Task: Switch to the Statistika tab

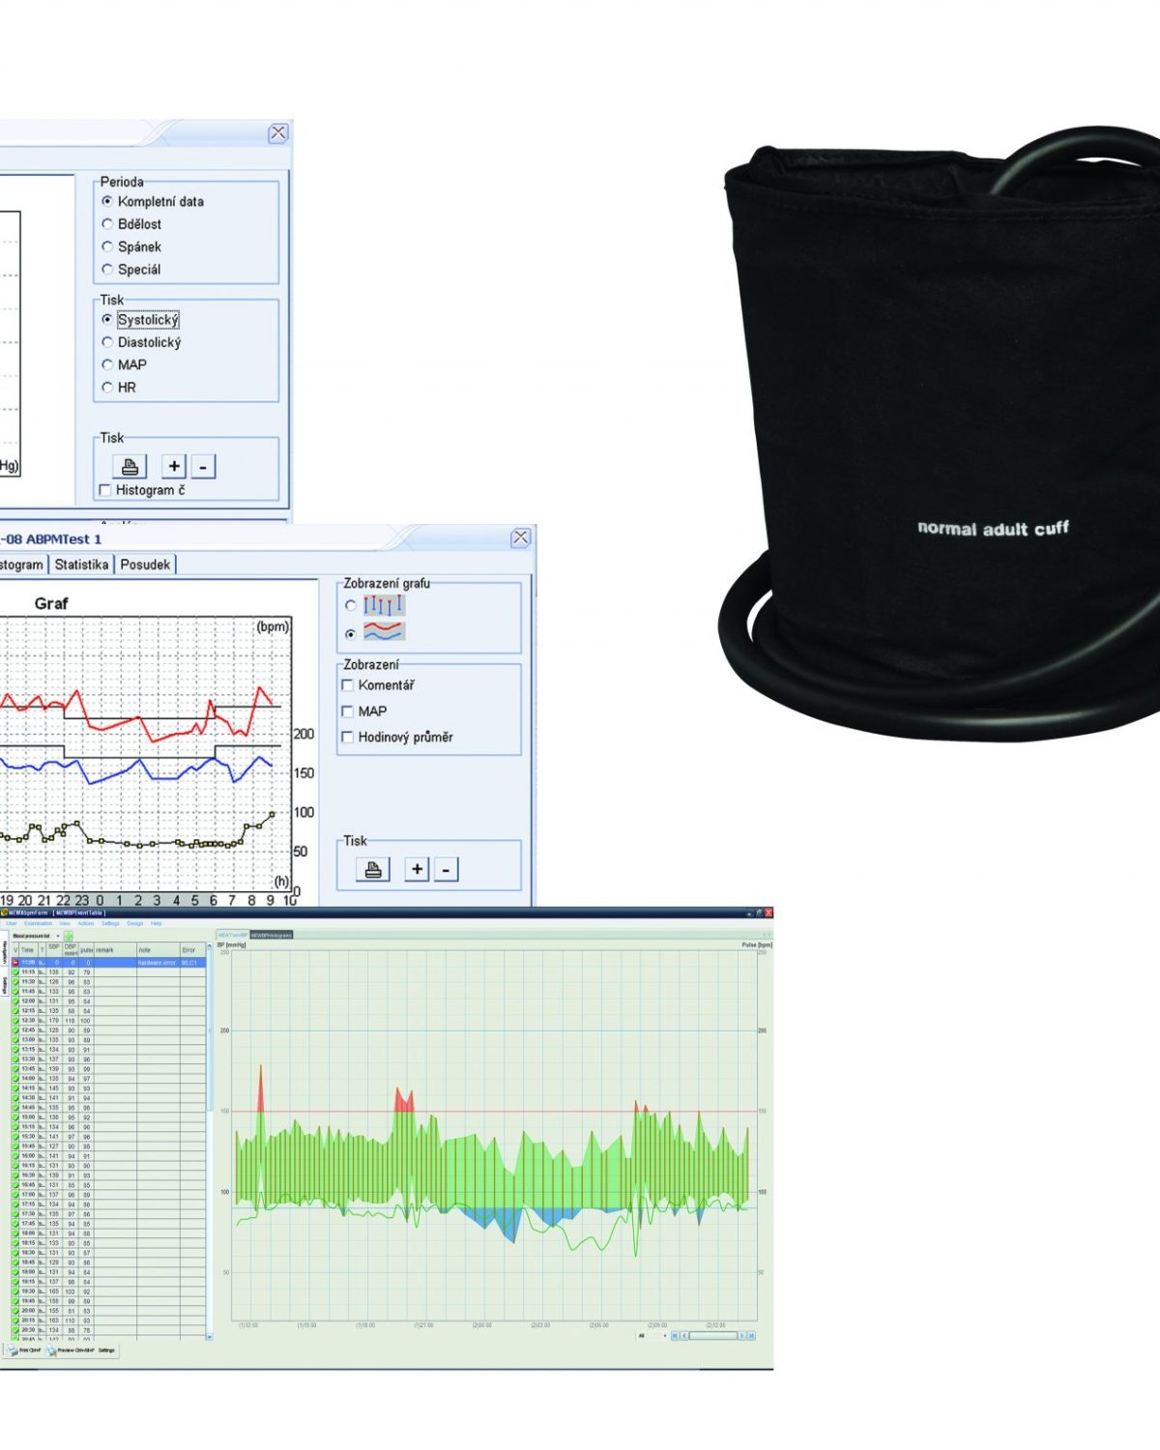Action: (81, 565)
